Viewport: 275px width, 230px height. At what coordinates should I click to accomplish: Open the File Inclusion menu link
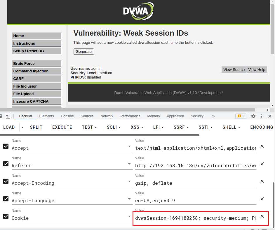36,86
